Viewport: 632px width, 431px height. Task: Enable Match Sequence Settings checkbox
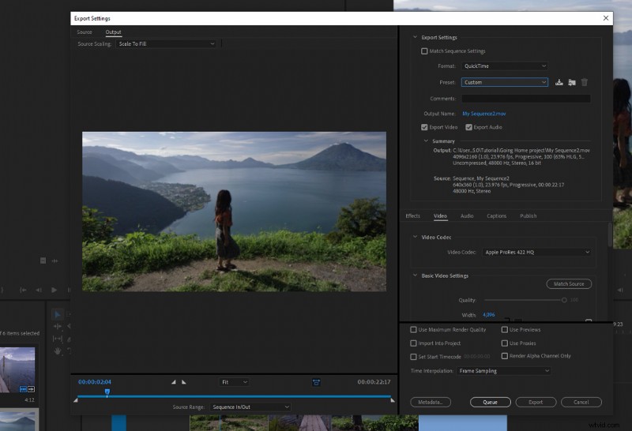424,51
